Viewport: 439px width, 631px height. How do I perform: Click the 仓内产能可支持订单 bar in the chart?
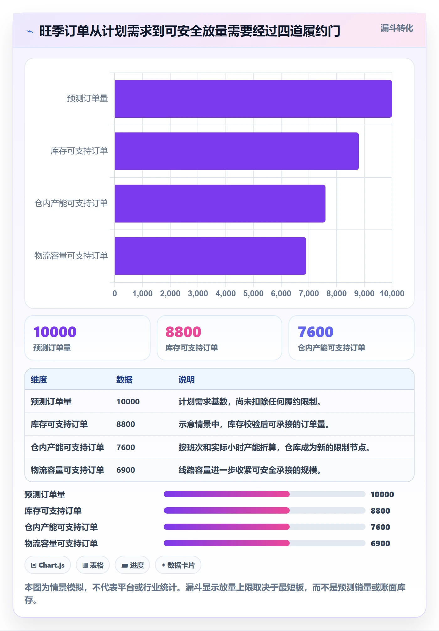(220, 203)
